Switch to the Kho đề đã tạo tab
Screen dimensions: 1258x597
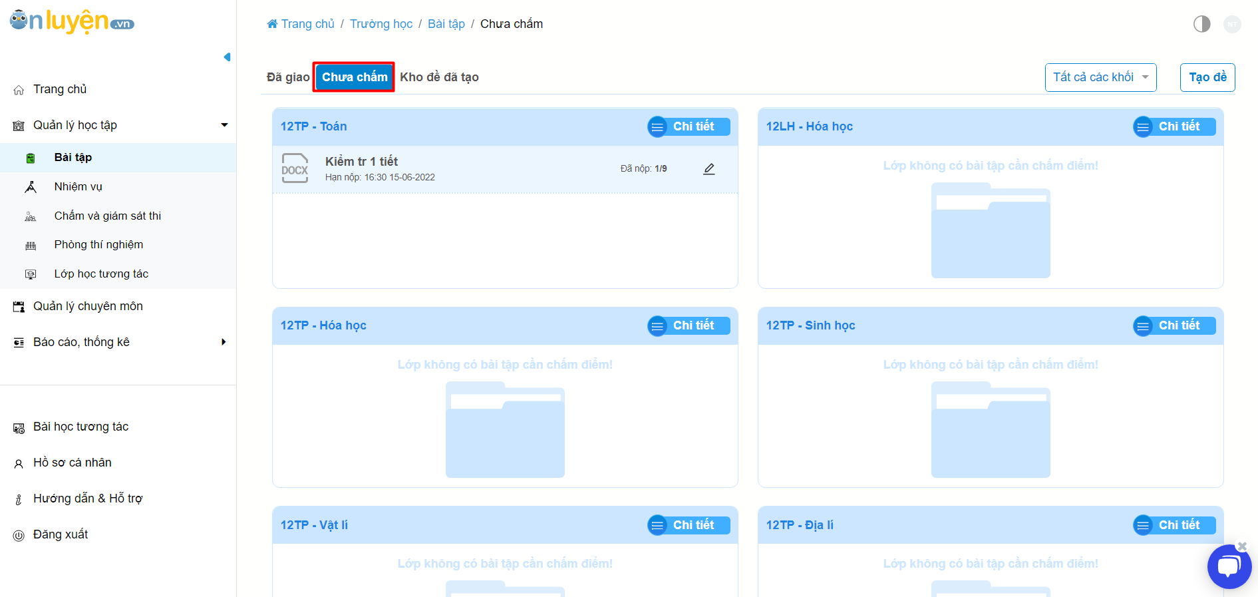[439, 77]
